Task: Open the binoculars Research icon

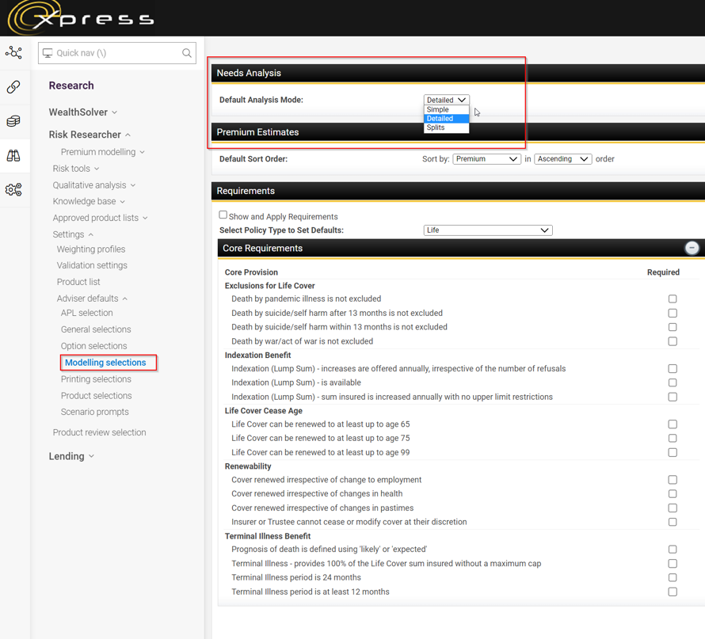Action: point(13,156)
